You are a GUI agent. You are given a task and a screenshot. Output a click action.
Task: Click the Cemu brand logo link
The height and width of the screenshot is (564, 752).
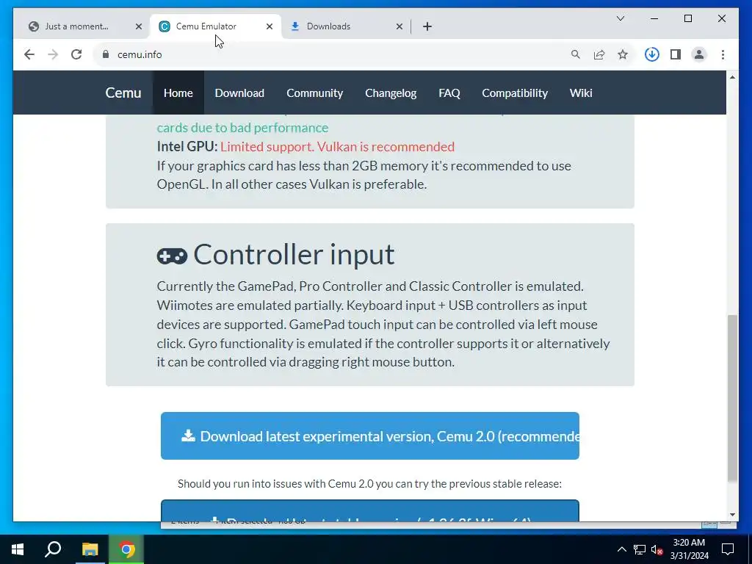(123, 93)
